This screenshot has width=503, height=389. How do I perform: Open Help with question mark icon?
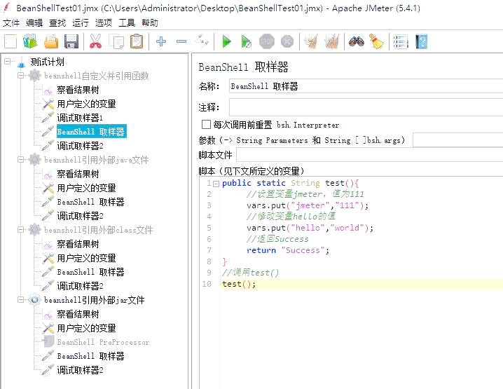[422, 42]
